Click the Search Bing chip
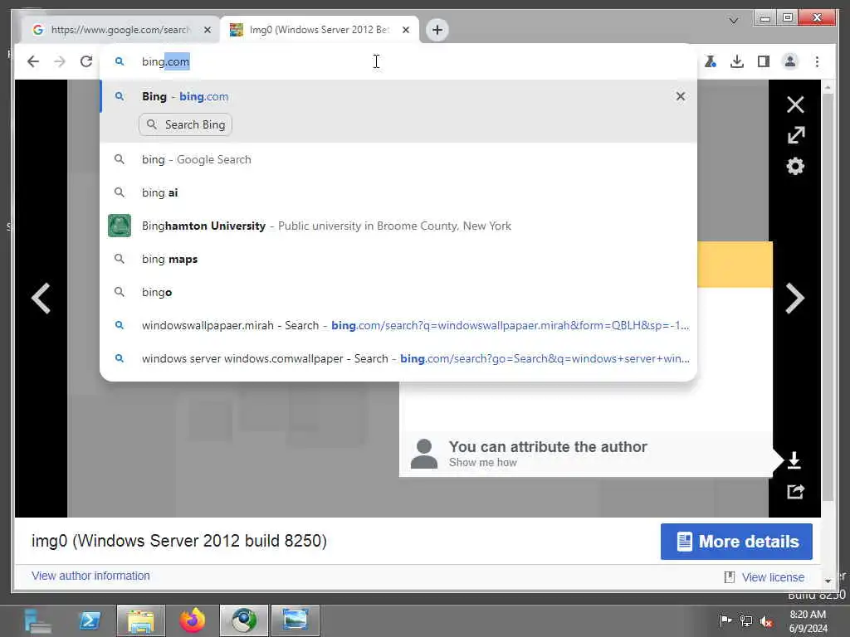Viewport: 850px width, 637px height. point(185,124)
